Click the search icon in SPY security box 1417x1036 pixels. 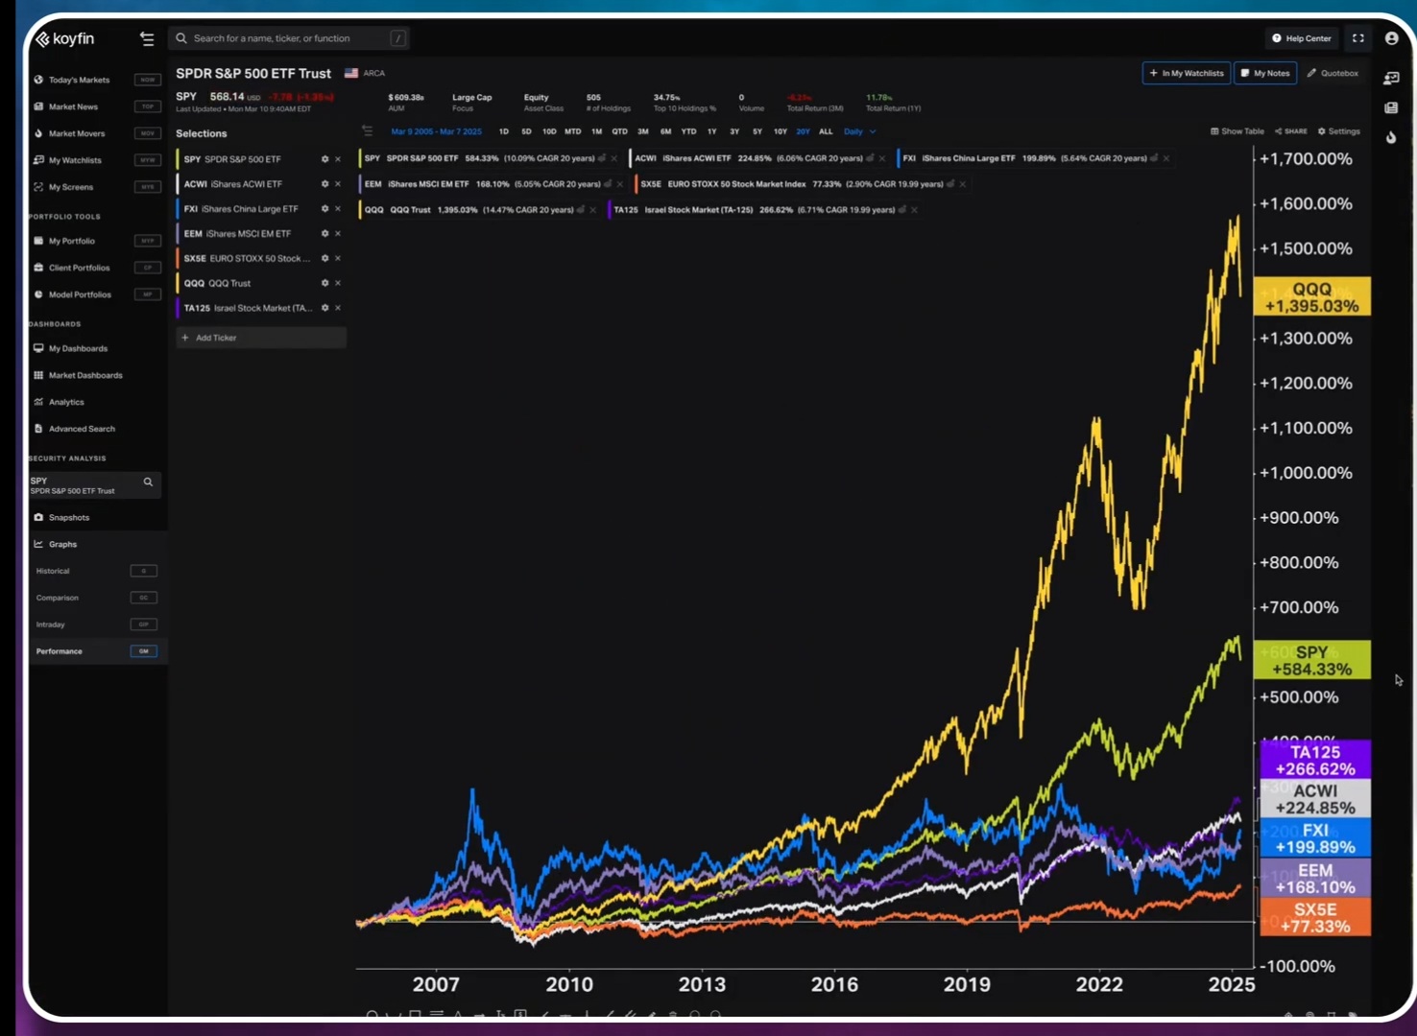[148, 483]
